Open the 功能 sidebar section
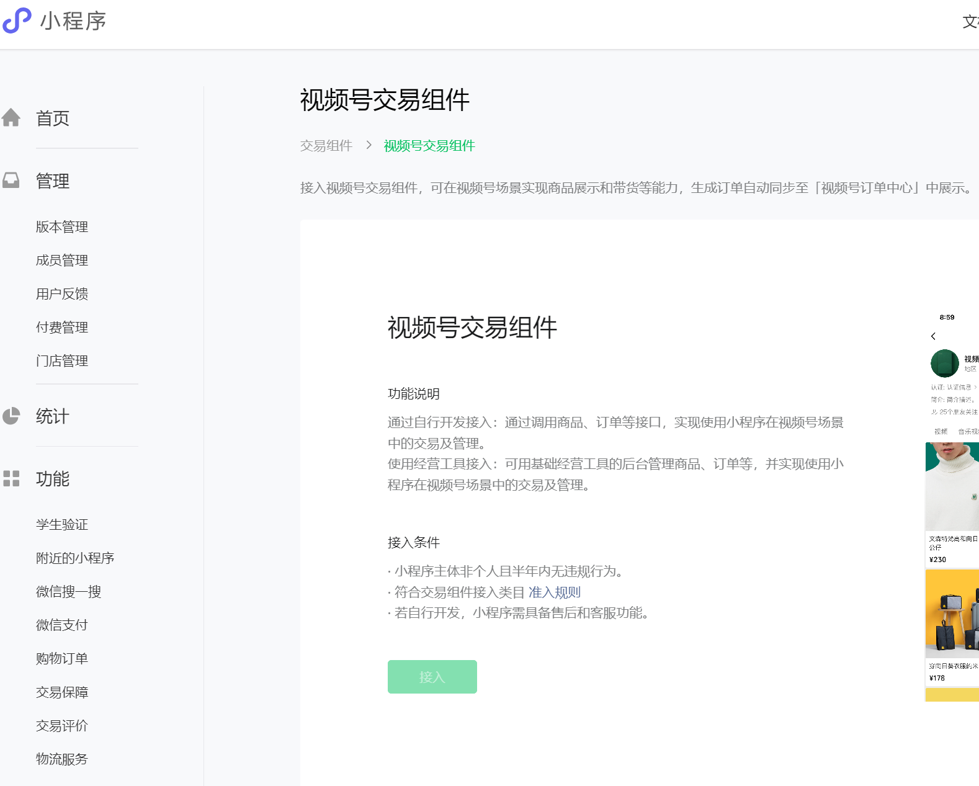The width and height of the screenshot is (979, 786). tap(53, 479)
